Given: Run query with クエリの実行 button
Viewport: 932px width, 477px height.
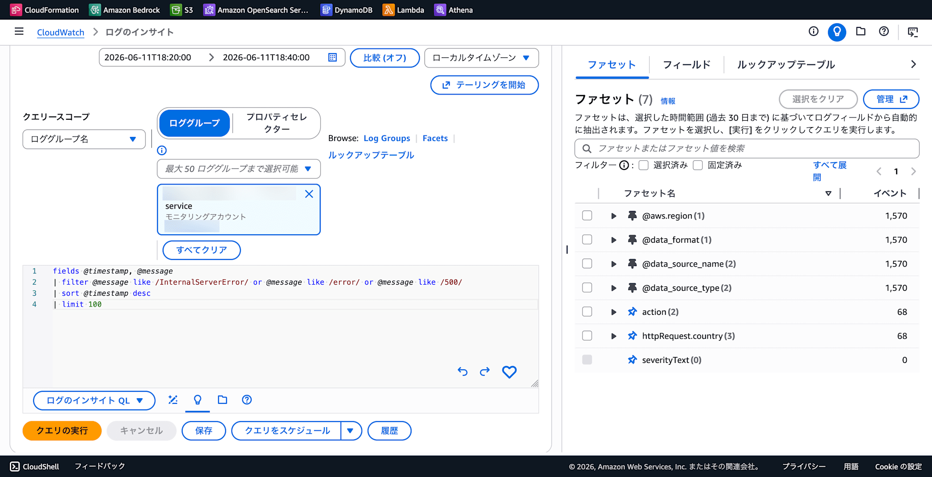Looking at the screenshot, I should tap(62, 431).
